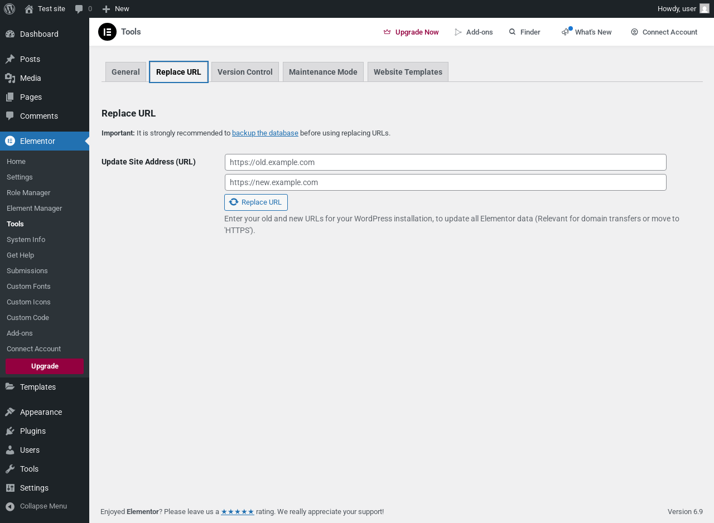Click the old URL input field
Screen dimensions: 714x523
click(446, 162)
